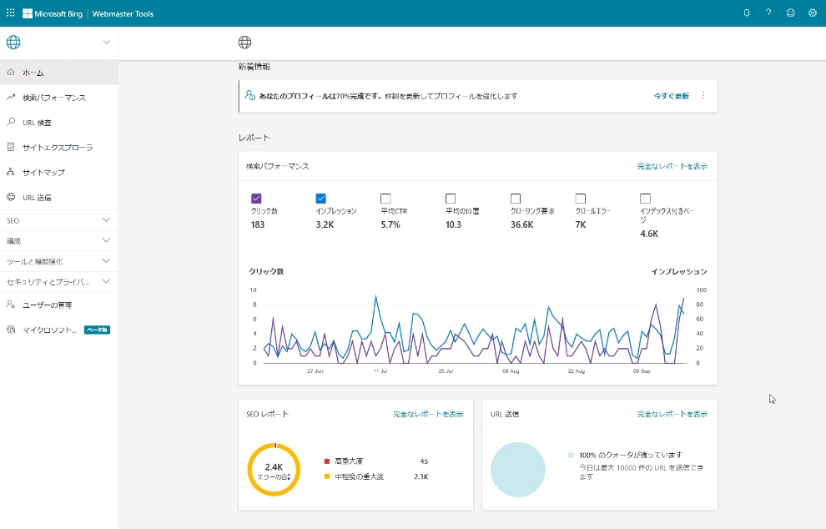Screen dimensions: 826x529
Task: Expand the site selector dropdown chevron
Action: tap(107, 43)
